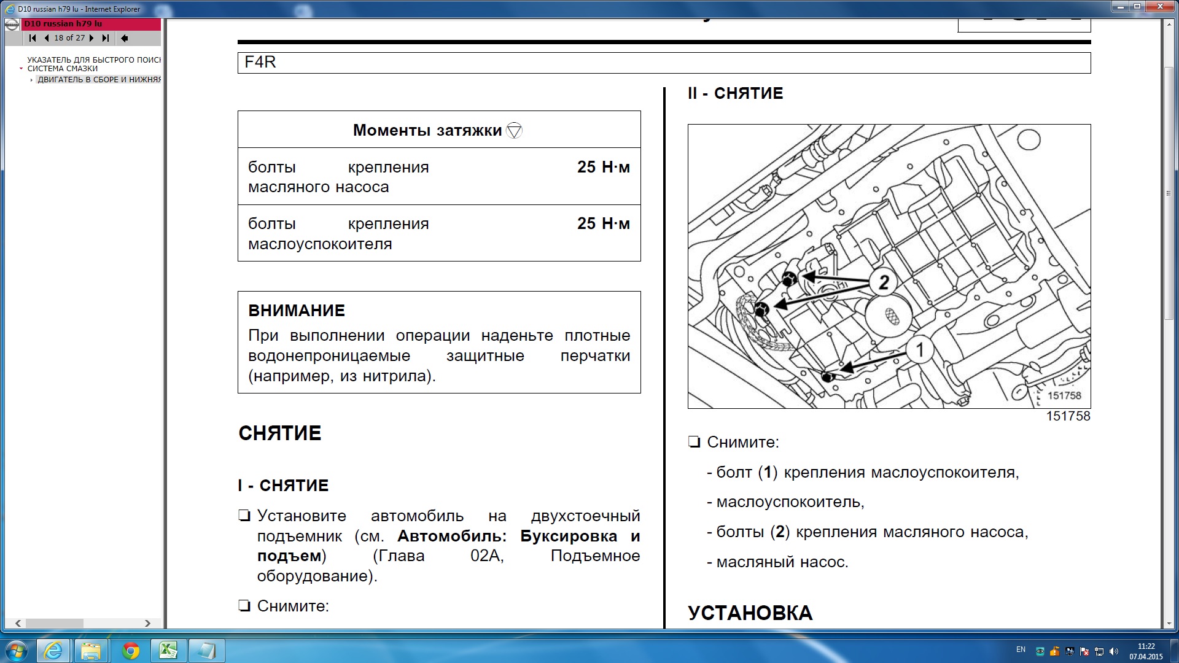Click the 'F4R' engine code box

point(664,63)
